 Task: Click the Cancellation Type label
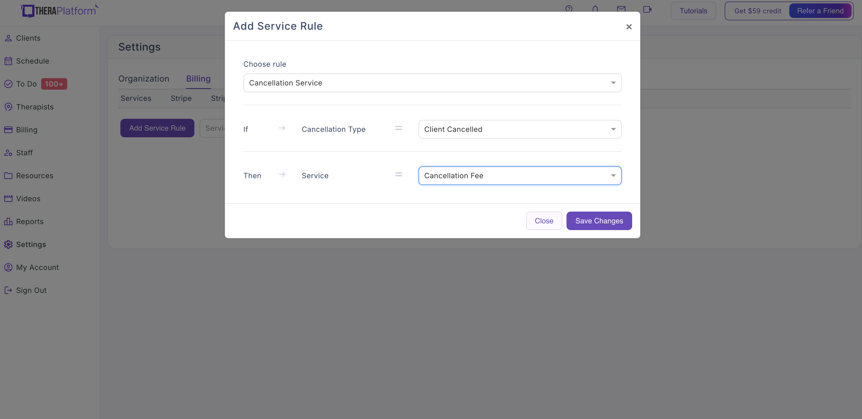tap(333, 129)
